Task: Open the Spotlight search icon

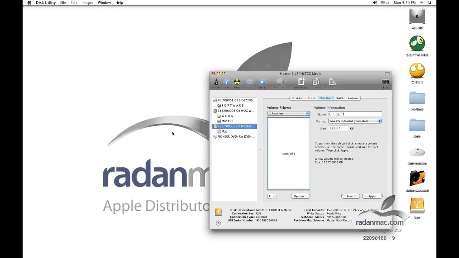Action: coord(430,3)
